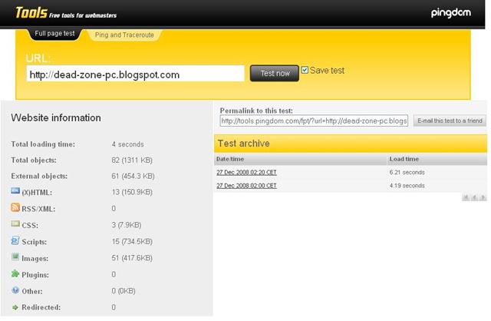Go to previous test archive page
This screenshot has height=321, width=491.
474,197
